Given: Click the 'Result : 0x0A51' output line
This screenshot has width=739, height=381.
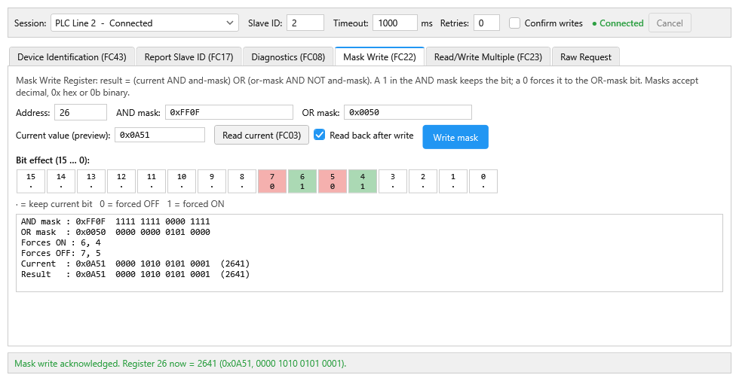Looking at the screenshot, I should point(135,274).
